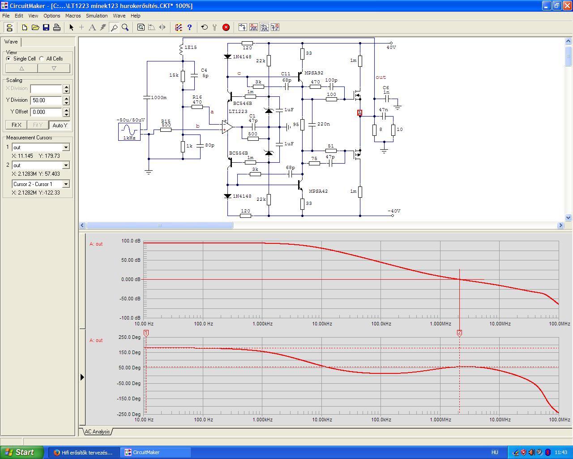Open the Cursor 1 signal dropdown
Viewport: 573px width, 459px height.
[66, 147]
